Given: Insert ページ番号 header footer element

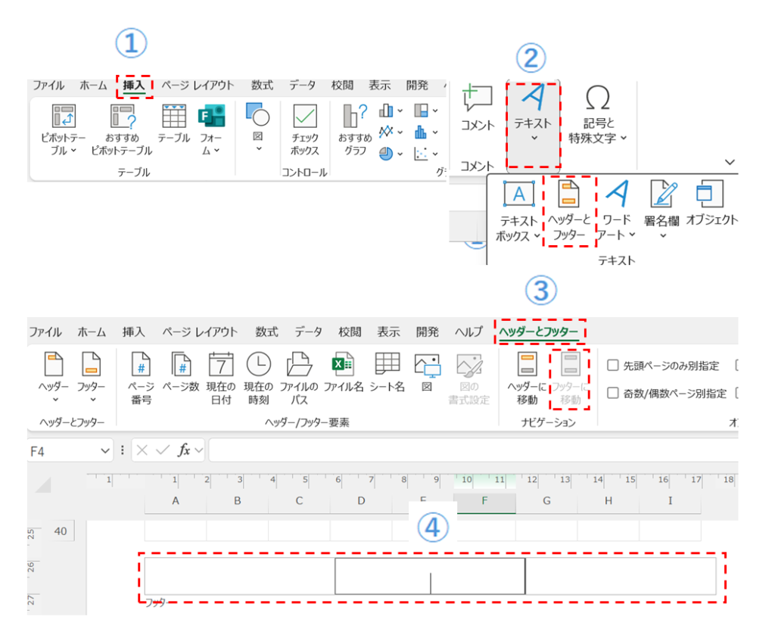Looking at the screenshot, I should point(142,379).
